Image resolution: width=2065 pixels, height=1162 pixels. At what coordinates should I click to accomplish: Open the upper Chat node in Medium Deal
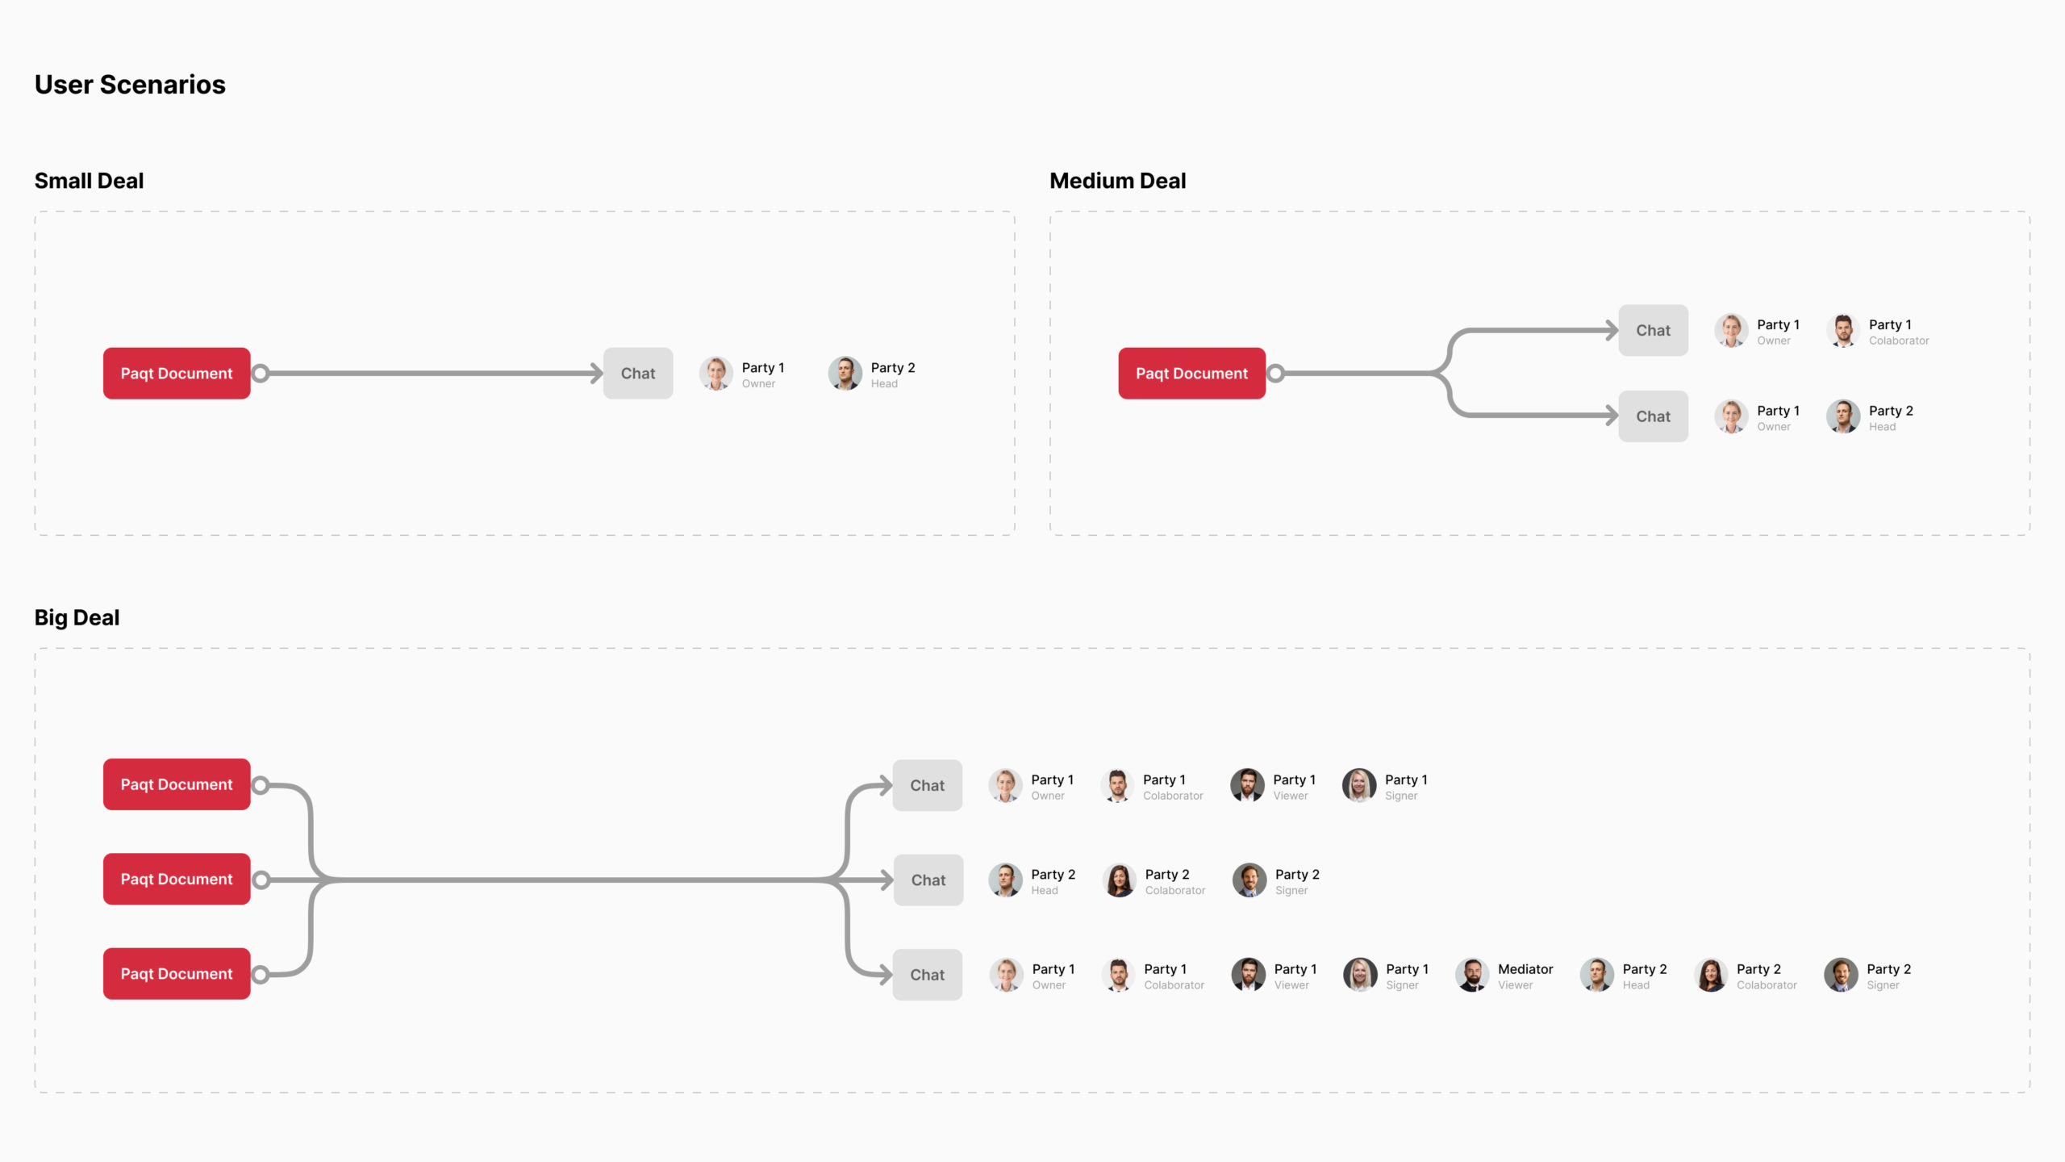1653,331
